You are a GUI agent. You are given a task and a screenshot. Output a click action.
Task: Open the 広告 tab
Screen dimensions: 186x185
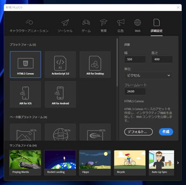click(121, 26)
